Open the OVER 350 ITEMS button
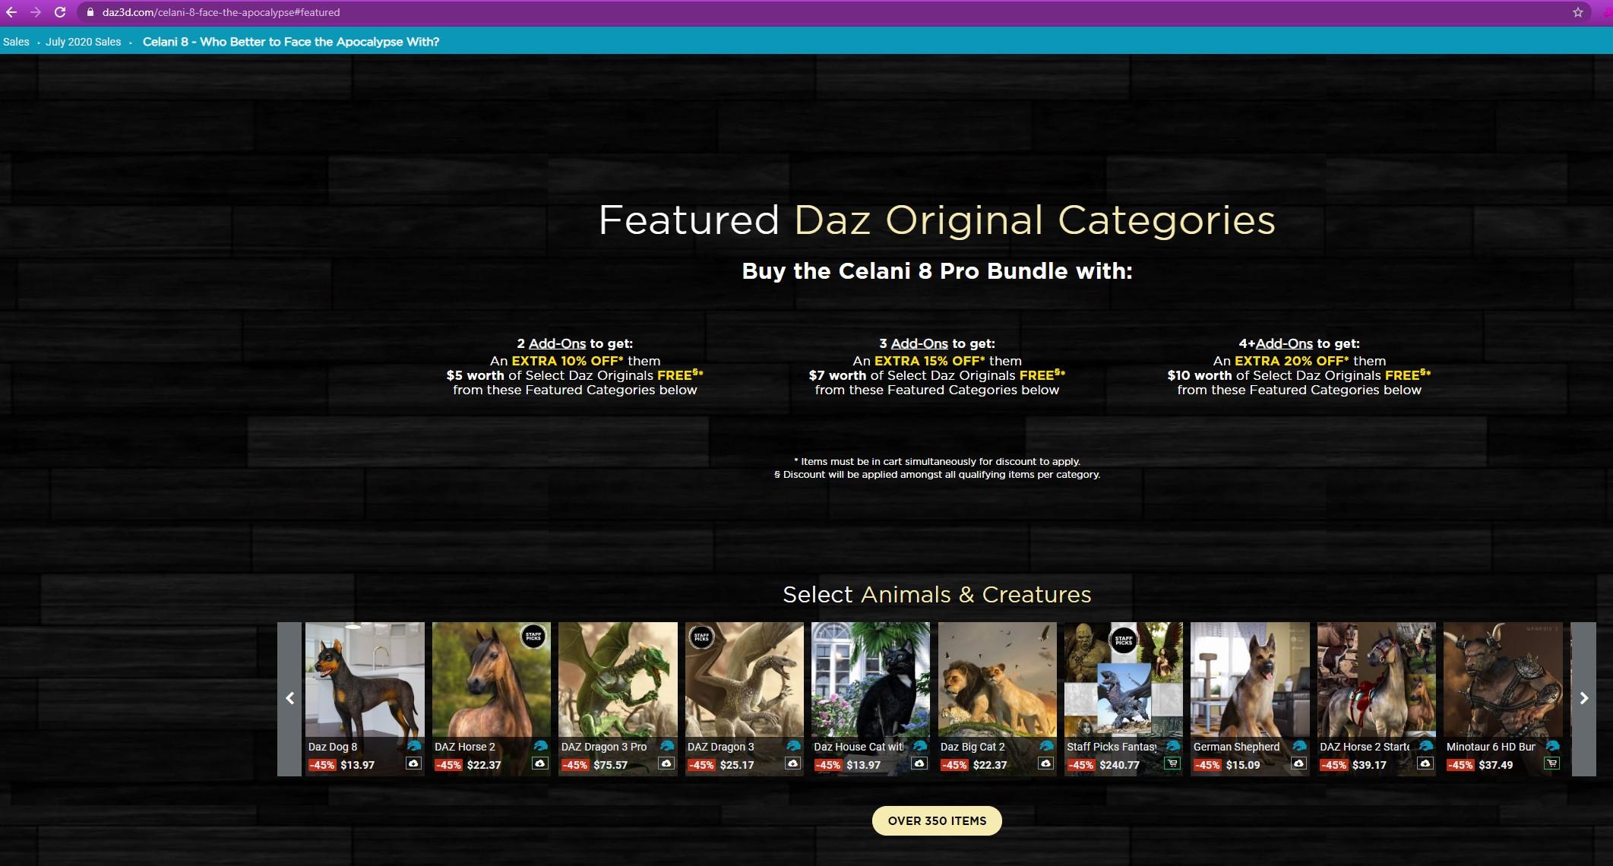1613x866 pixels. [937, 820]
